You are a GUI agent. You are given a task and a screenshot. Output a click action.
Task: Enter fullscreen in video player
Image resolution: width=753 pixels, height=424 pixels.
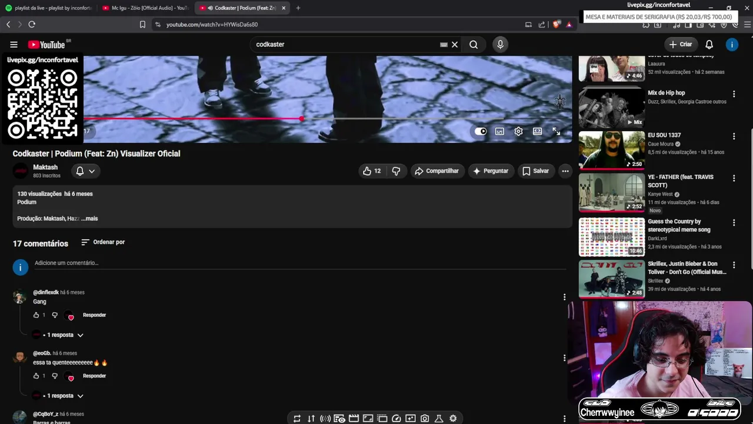coord(557,131)
